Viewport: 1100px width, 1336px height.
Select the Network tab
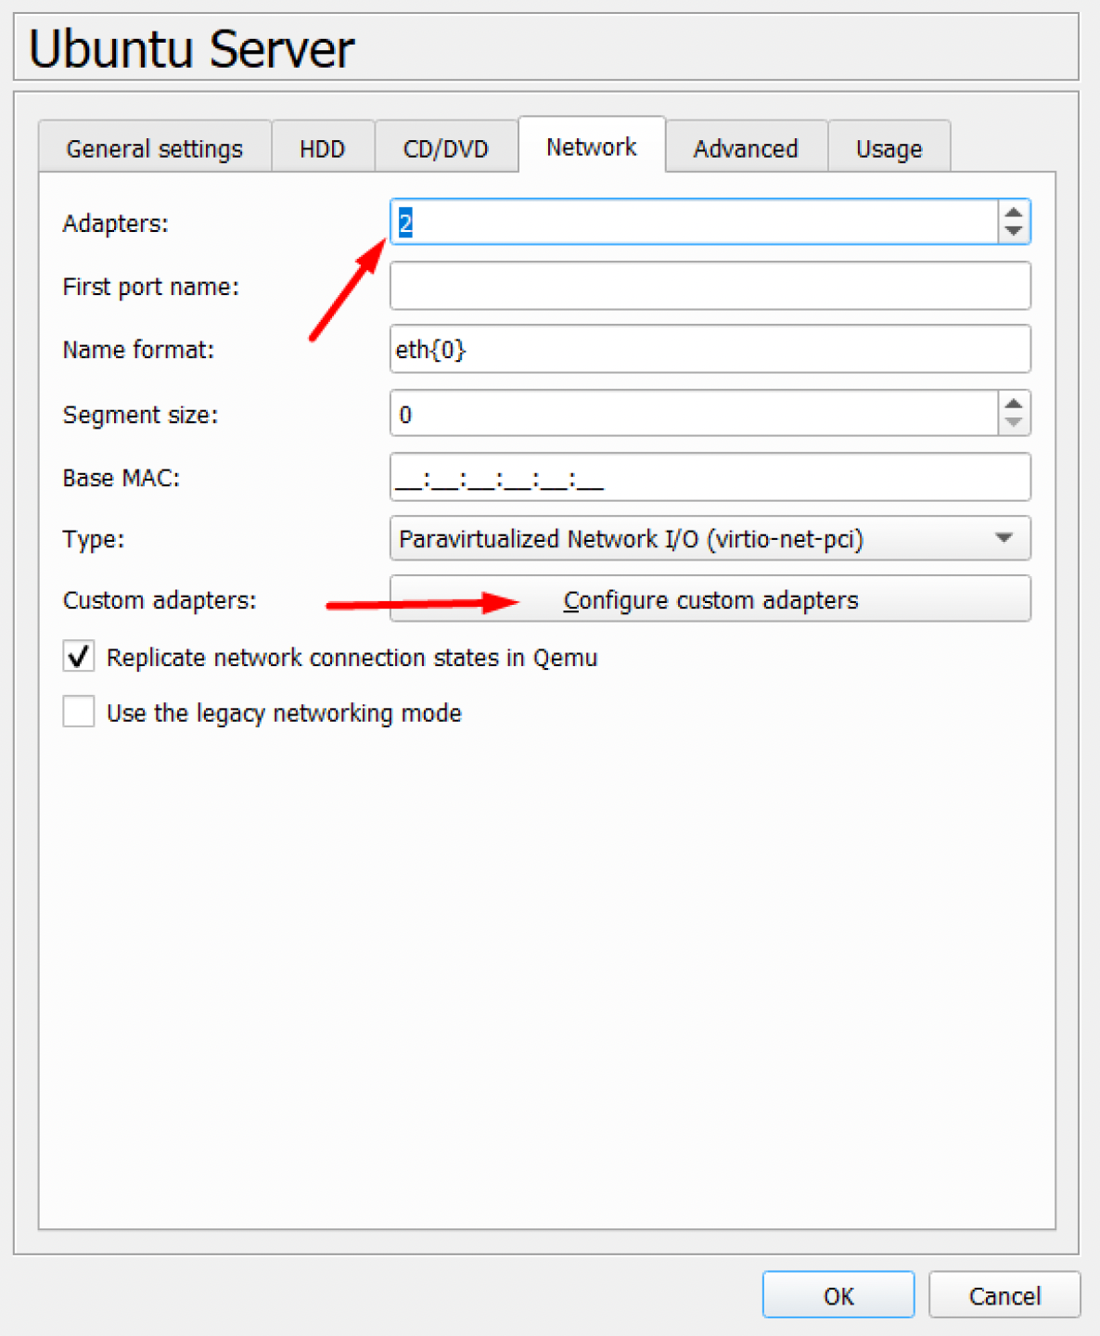tap(591, 147)
